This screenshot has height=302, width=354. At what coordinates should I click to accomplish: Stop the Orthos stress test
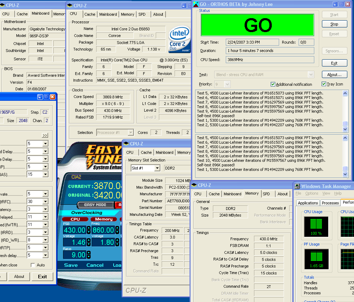click(334, 24)
